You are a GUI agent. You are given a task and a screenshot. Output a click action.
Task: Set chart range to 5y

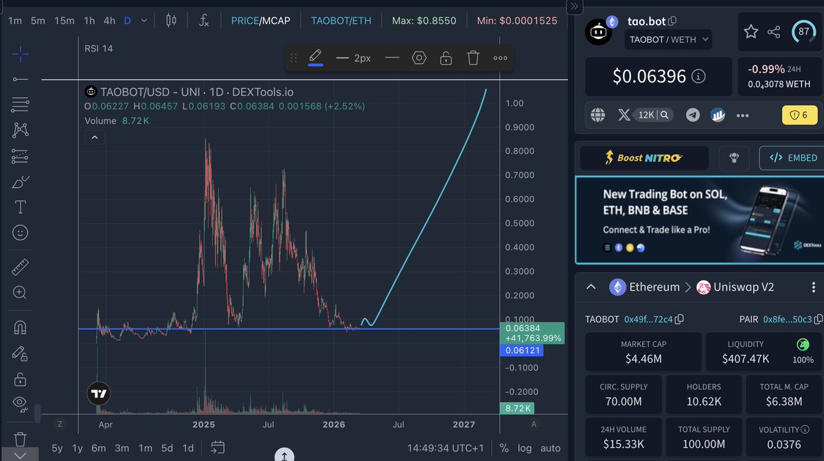(x=57, y=448)
